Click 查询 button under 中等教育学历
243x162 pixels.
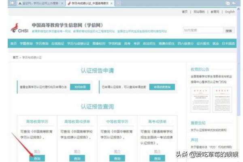pos(117,159)
